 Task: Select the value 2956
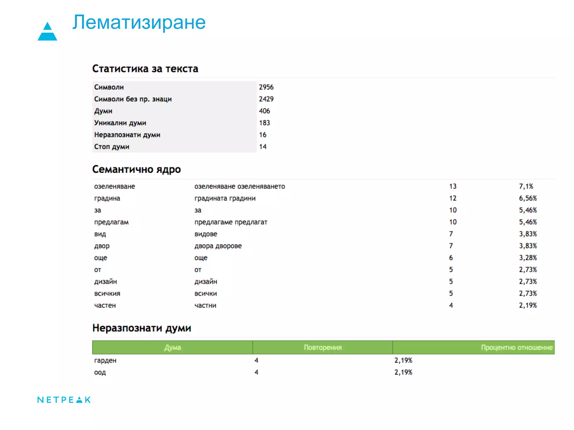click(266, 87)
